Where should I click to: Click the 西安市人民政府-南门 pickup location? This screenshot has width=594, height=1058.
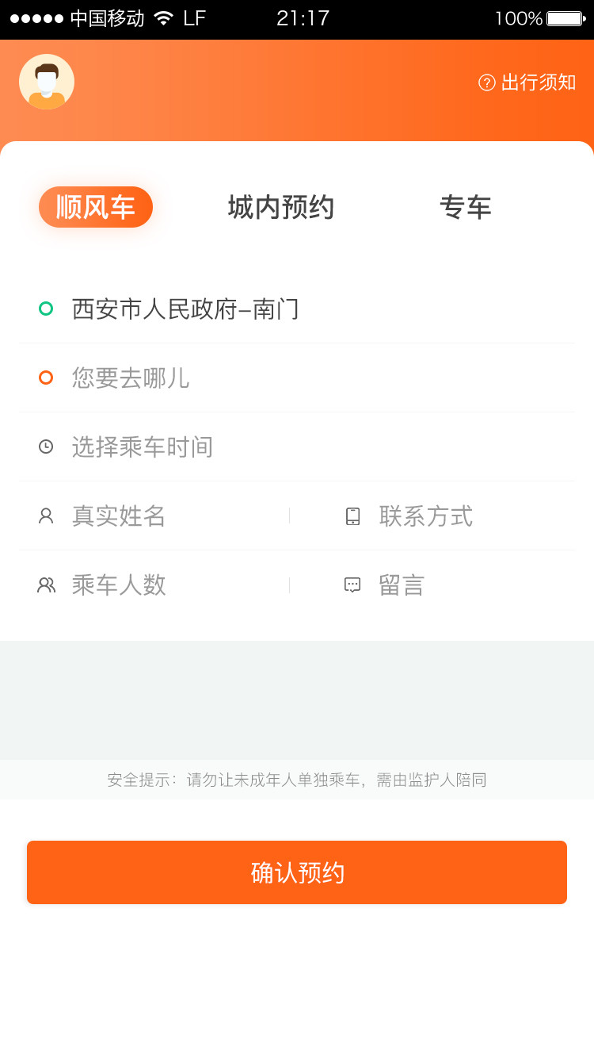pos(186,309)
